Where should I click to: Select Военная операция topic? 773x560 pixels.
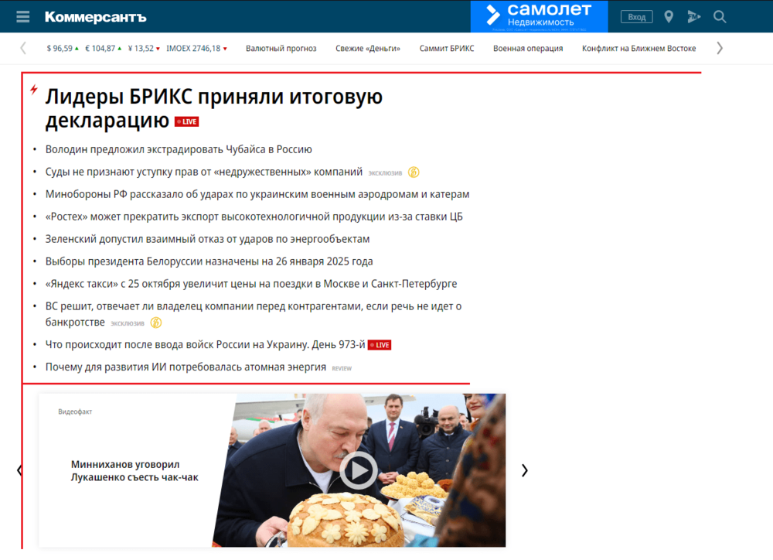(528, 49)
